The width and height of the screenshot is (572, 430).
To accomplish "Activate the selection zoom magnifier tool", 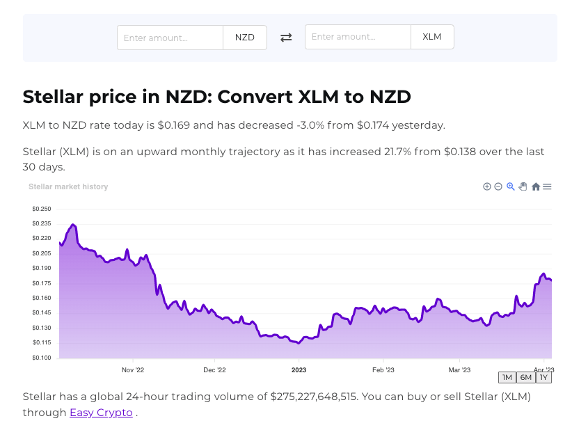I will click(511, 186).
